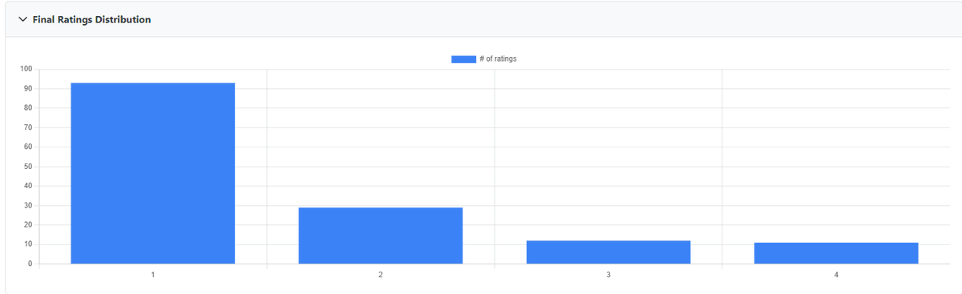Select the bar for rating 3
962x294 pixels.
click(608, 252)
